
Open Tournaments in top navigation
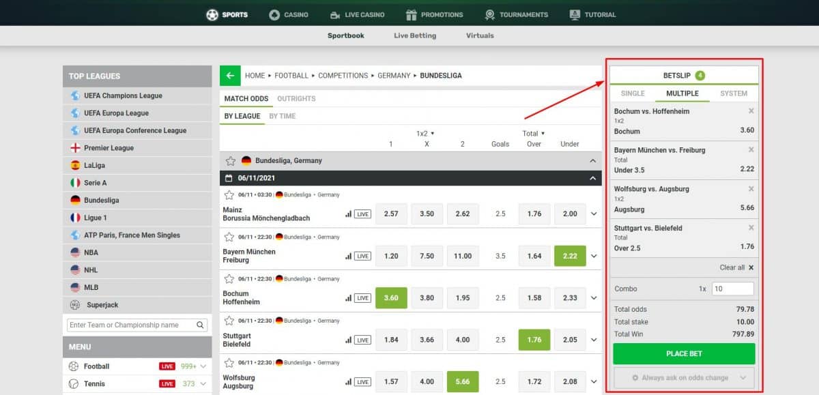point(517,14)
